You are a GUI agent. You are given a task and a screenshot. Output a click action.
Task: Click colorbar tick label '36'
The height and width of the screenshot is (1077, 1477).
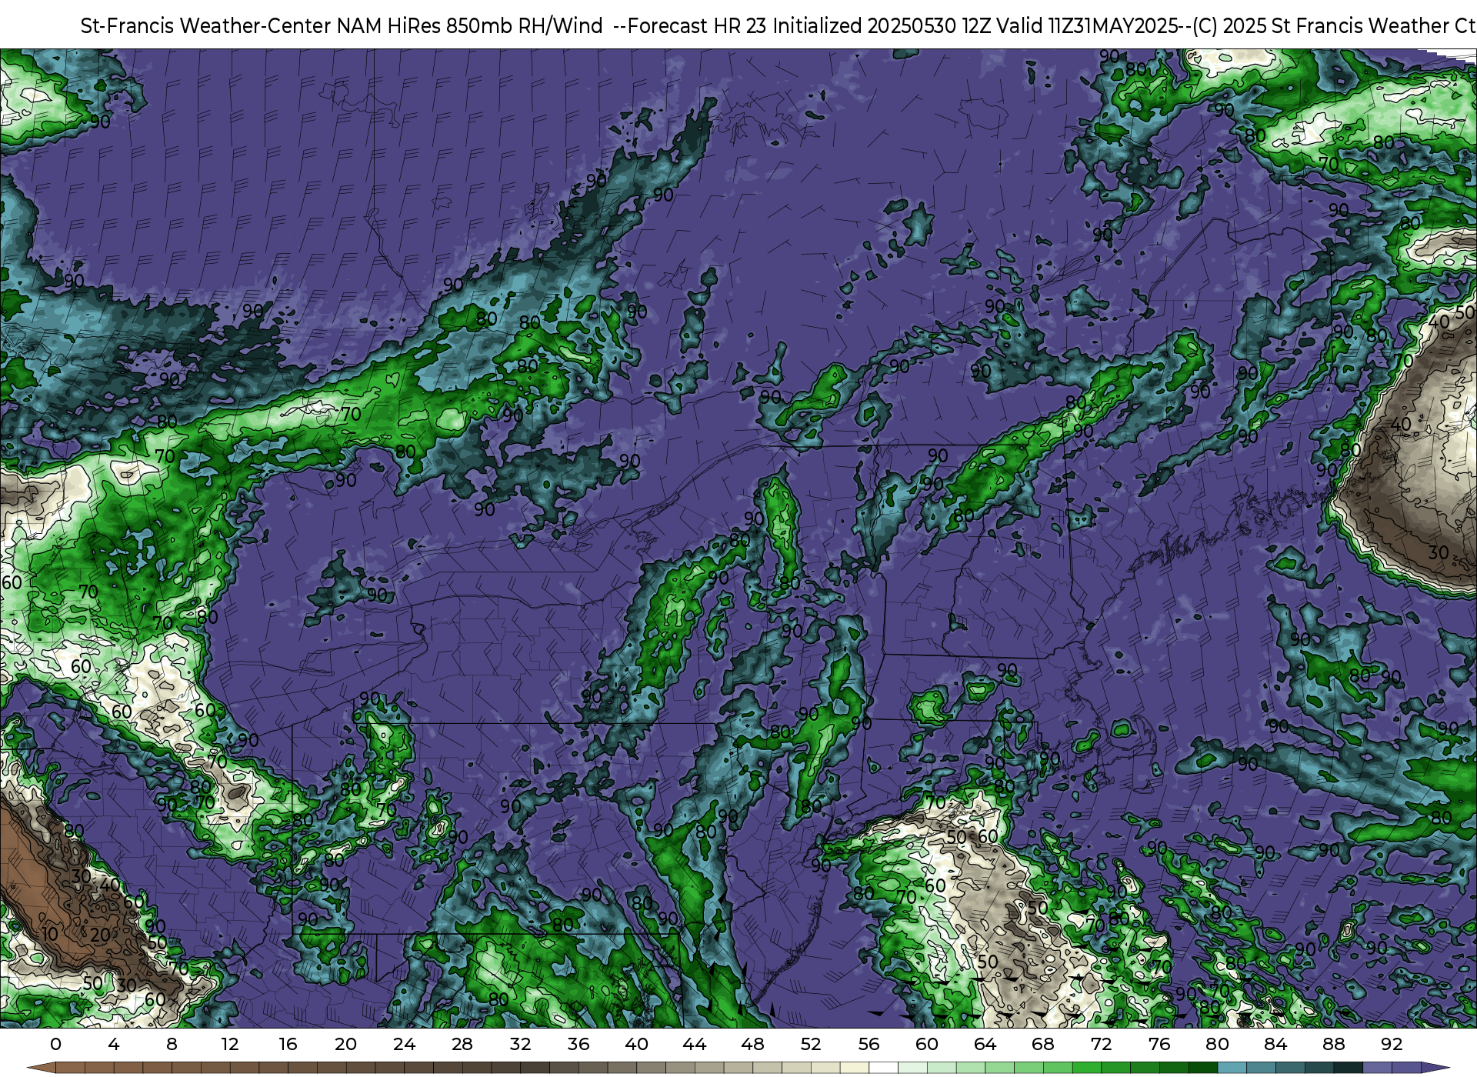pyautogui.click(x=578, y=1044)
